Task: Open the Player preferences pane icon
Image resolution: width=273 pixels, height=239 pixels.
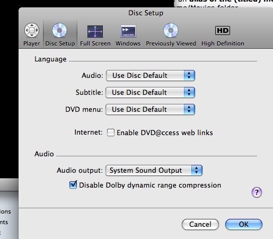Action: [x=32, y=30]
